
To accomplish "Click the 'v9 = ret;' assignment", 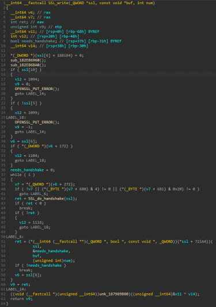I will [x=20, y=284].
